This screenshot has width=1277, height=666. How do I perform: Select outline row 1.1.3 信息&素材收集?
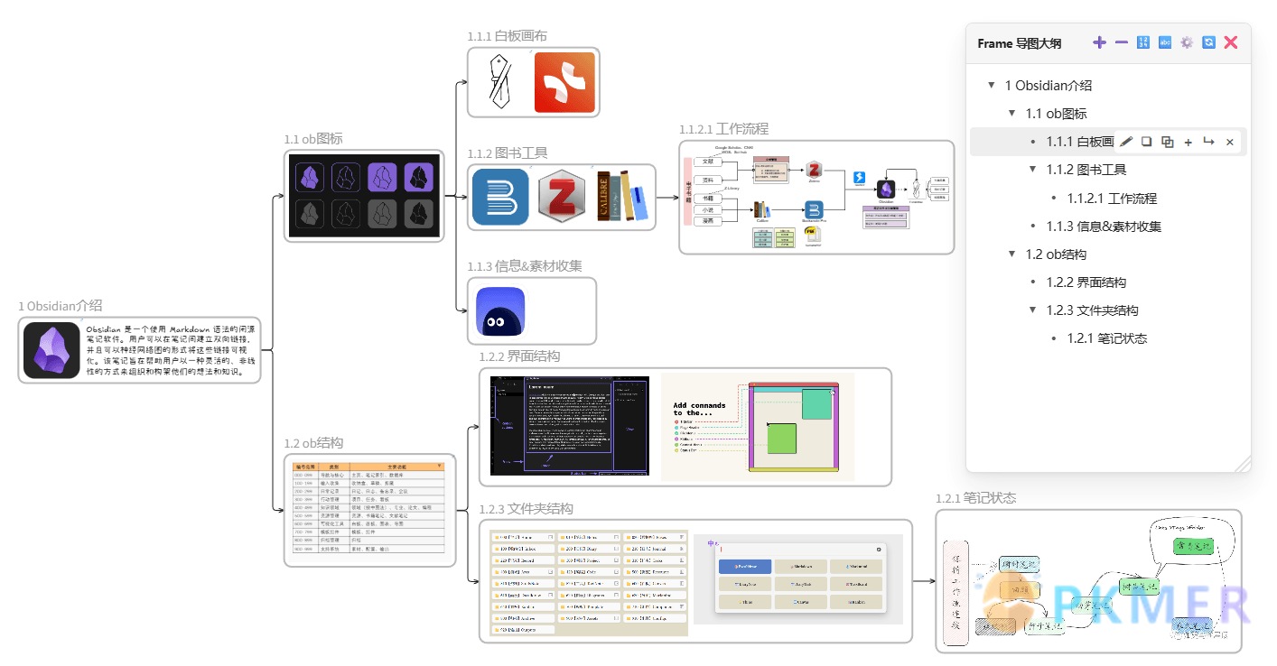click(x=1104, y=227)
